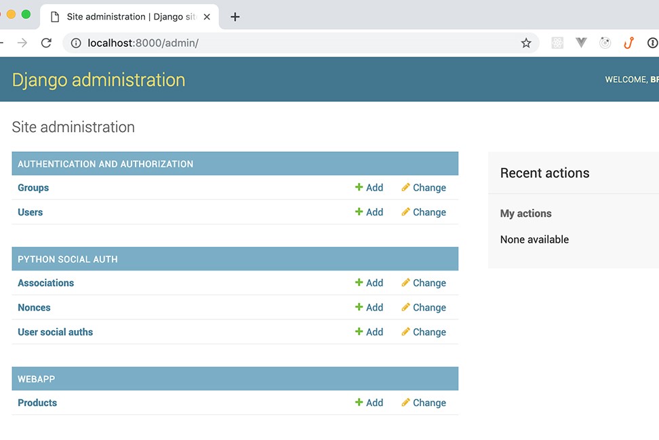Open the Groups model link

(33, 188)
